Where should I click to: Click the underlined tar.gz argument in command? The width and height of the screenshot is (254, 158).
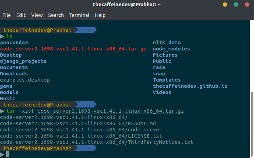111,111
